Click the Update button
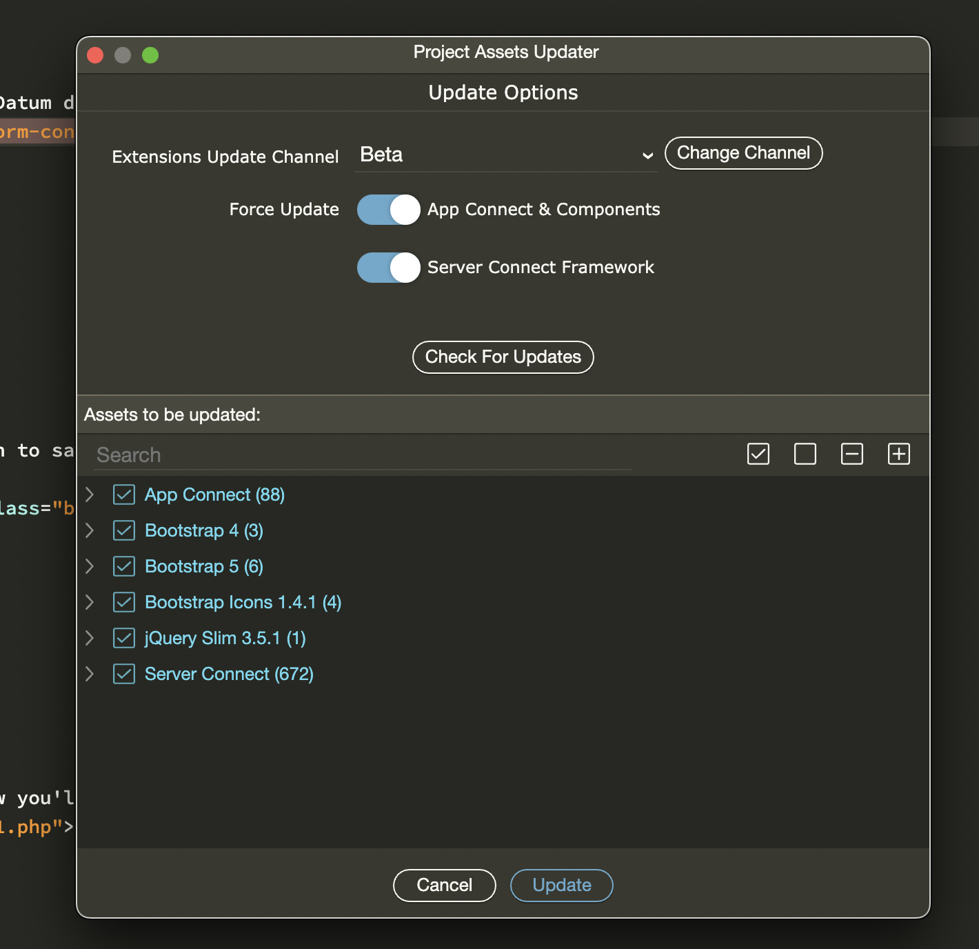 click(561, 886)
